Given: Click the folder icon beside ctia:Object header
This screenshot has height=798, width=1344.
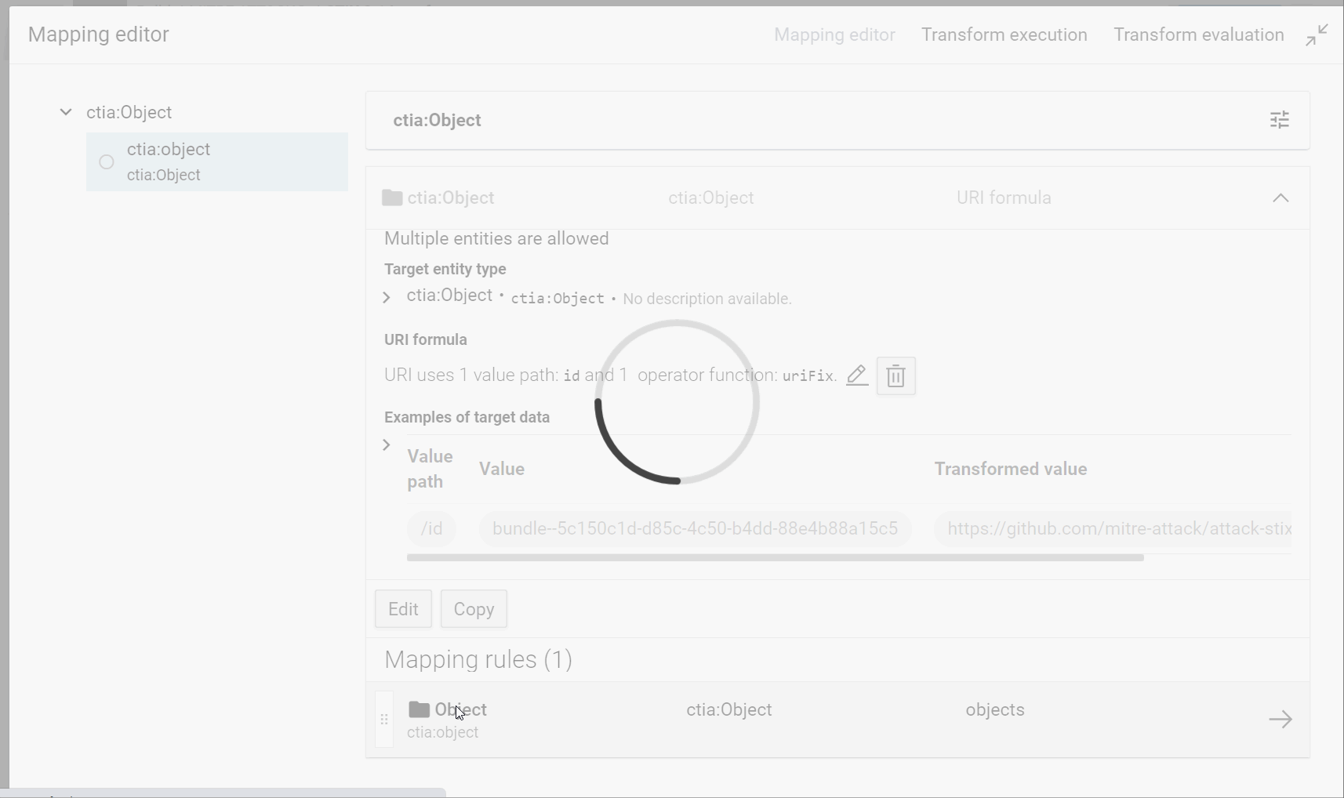Looking at the screenshot, I should (x=392, y=198).
